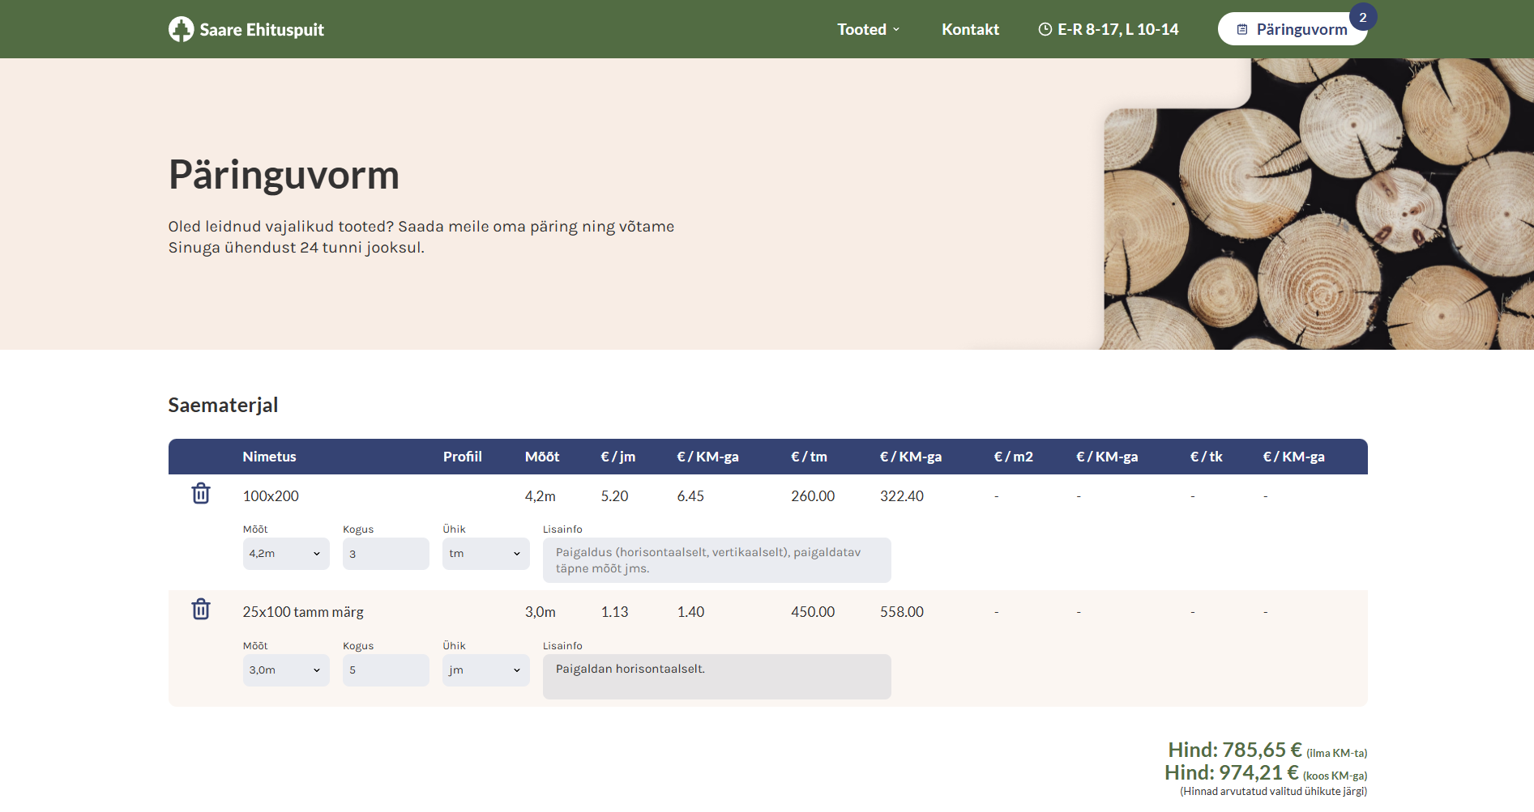Image resolution: width=1534 pixels, height=812 pixels.
Task: Click Kogus field with value 5
Action: tap(386, 670)
